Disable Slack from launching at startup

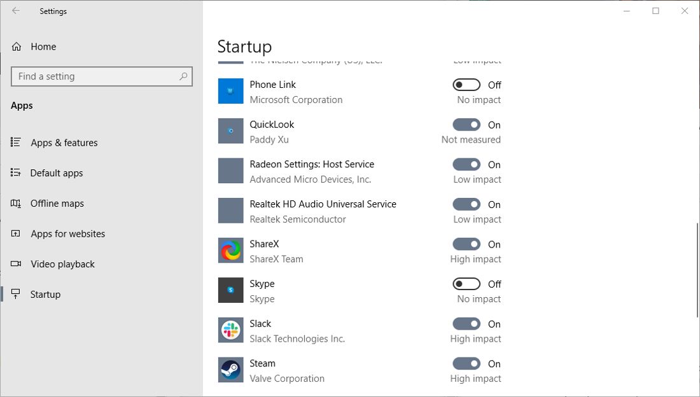[466, 324]
